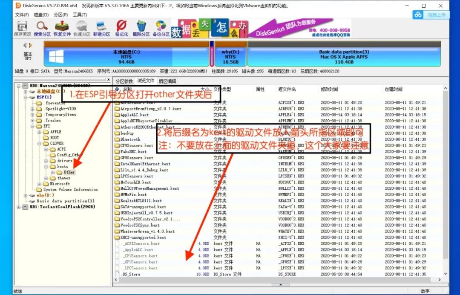Screen dimensions: 460x295
Task: Click the cloud 拖拽上传 upload icon
Action: pos(418,14)
